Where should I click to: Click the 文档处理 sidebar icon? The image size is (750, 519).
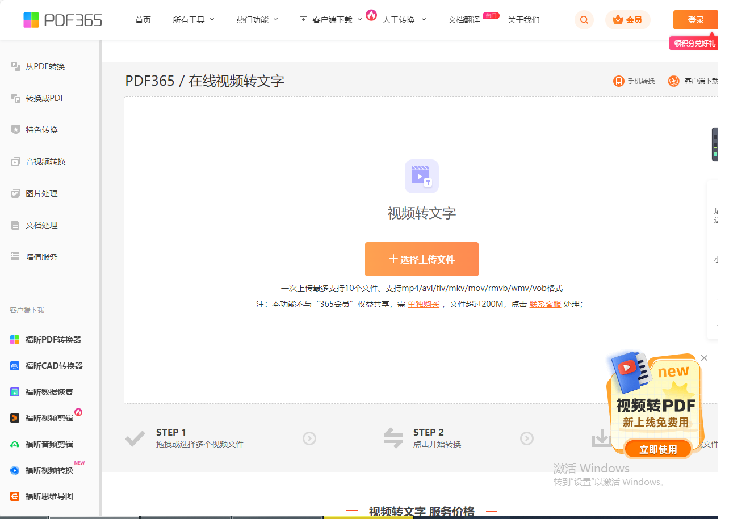click(16, 225)
